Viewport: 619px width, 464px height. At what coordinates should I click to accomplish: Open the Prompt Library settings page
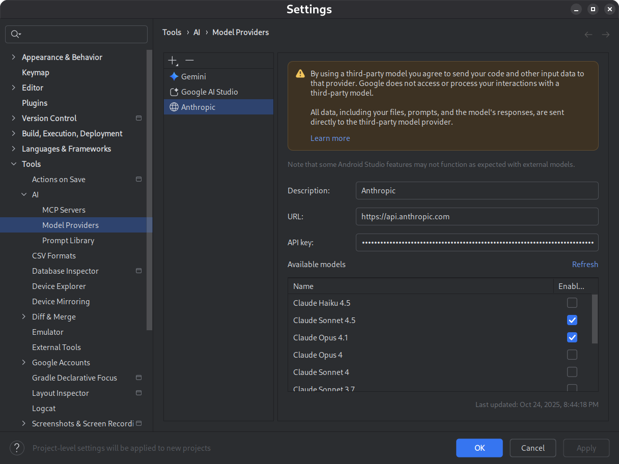pos(68,240)
